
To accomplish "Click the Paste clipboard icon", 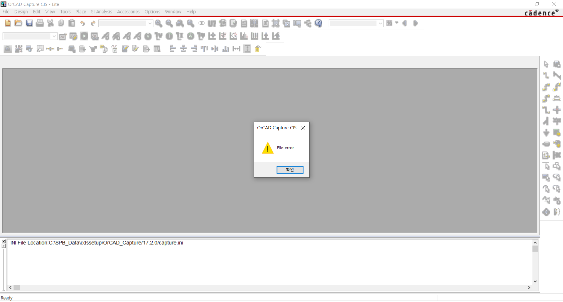I will click(72, 23).
